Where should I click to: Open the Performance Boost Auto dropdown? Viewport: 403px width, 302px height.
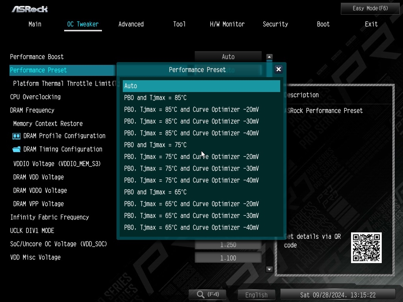tap(228, 57)
